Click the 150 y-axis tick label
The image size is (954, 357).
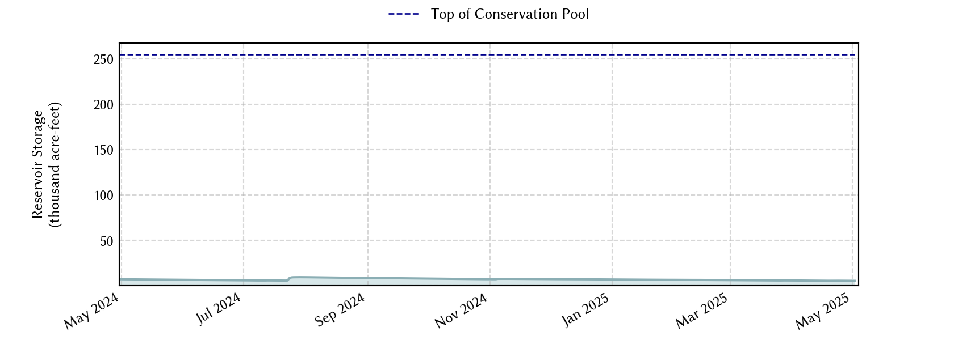103,150
